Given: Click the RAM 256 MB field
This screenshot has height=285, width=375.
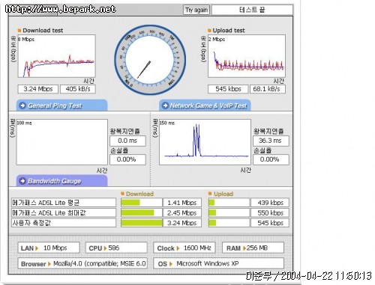Looking at the screenshot, I should click(x=253, y=248).
